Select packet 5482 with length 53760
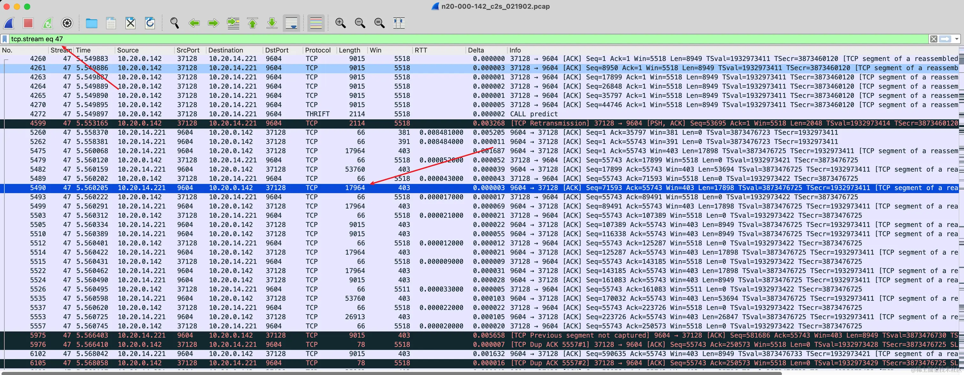 479,170
